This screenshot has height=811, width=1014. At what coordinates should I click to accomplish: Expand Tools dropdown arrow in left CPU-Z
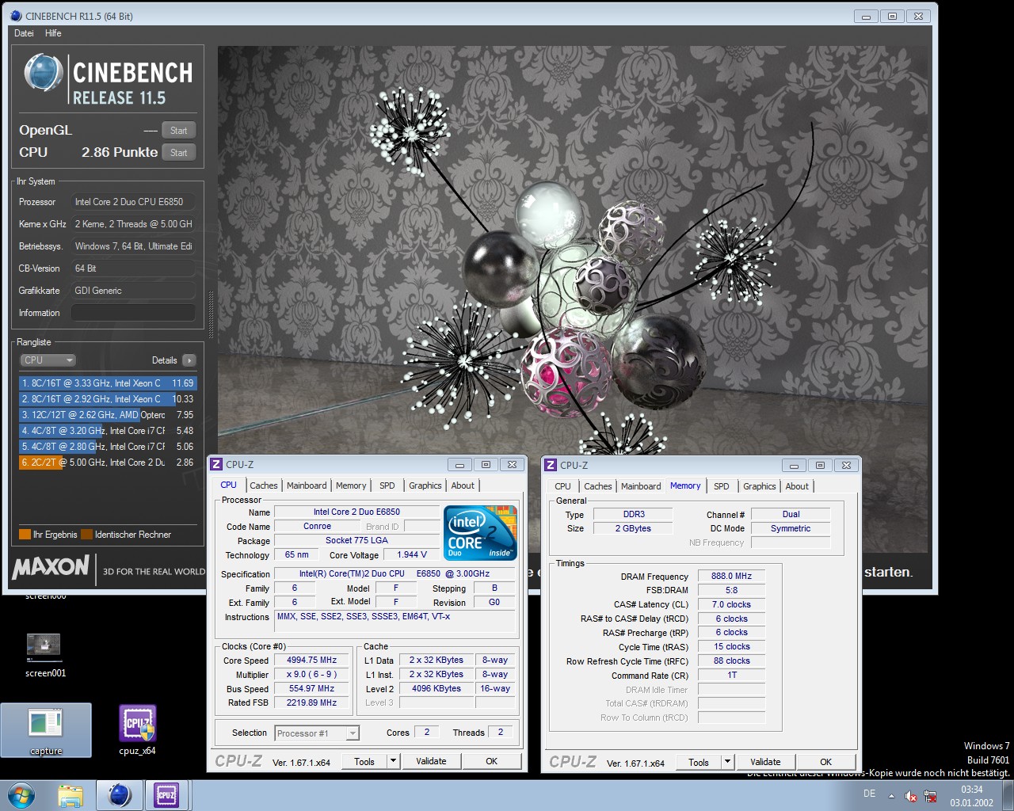coord(393,761)
